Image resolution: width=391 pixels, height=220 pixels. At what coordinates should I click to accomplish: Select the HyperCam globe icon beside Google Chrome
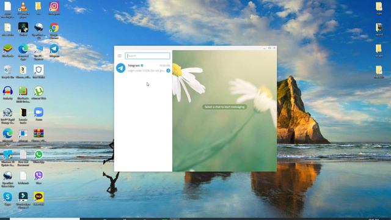point(38,31)
